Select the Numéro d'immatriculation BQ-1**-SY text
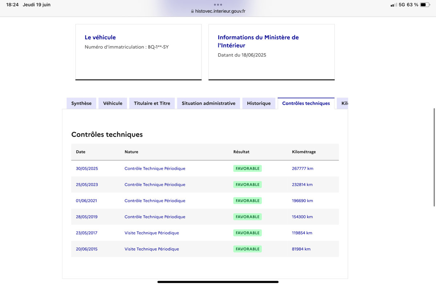 (126, 47)
